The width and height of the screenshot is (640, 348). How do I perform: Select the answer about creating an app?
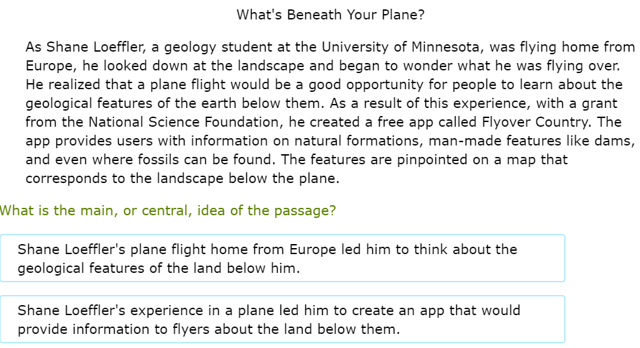(x=282, y=319)
